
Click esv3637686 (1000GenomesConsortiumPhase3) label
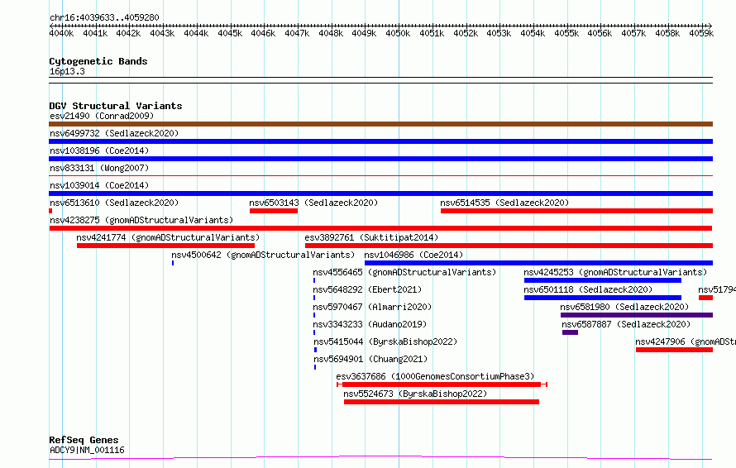435,376
